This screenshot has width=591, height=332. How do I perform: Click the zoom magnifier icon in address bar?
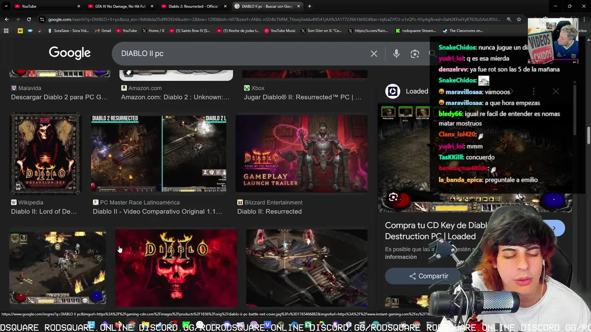click(x=509, y=19)
